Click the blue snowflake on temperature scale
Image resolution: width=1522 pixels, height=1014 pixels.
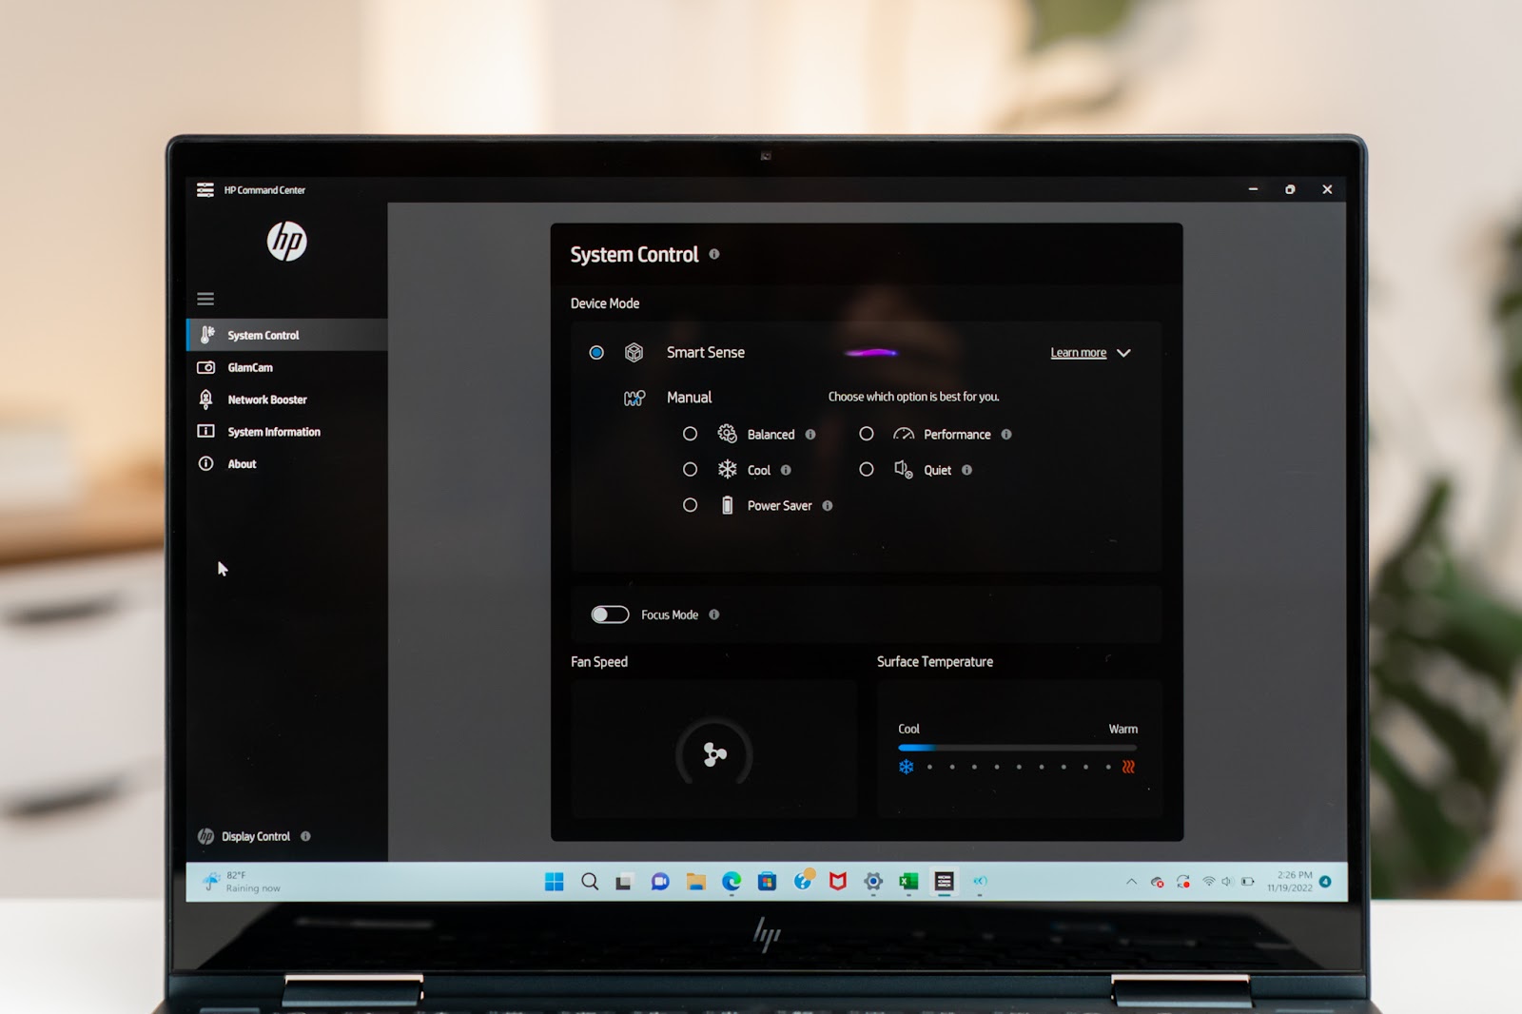click(x=907, y=767)
